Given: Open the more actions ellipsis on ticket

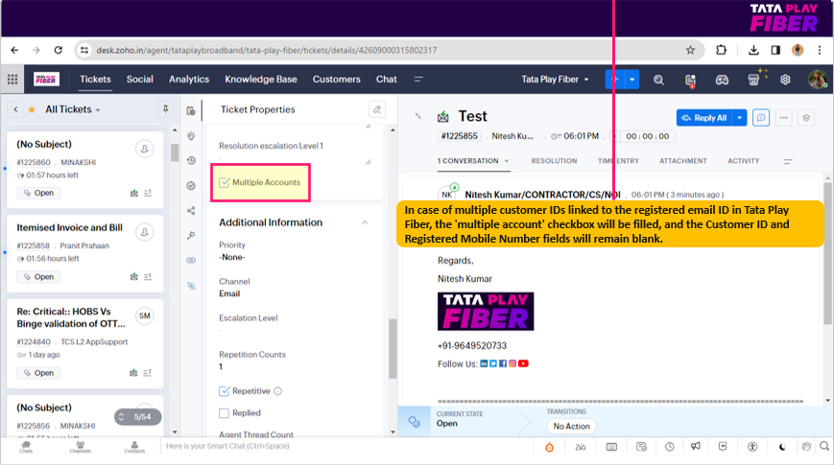Looking at the screenshot, I should [783, 117].
